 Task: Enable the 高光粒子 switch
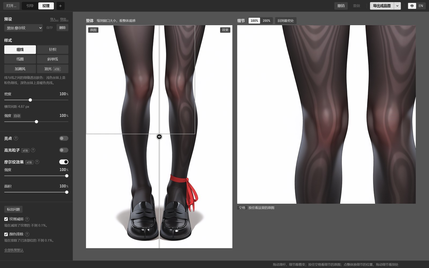[64, 150]
